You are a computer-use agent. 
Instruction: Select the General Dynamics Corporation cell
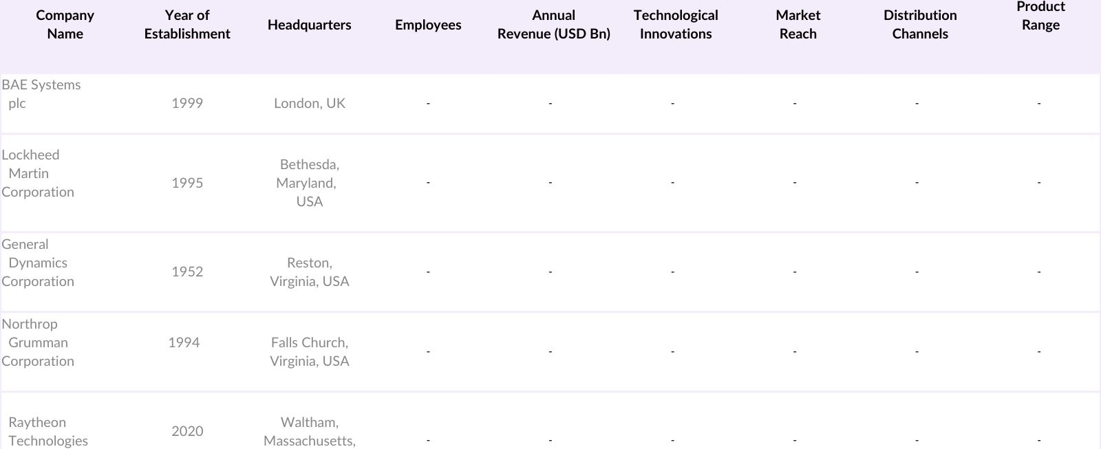tap(38, 263)
